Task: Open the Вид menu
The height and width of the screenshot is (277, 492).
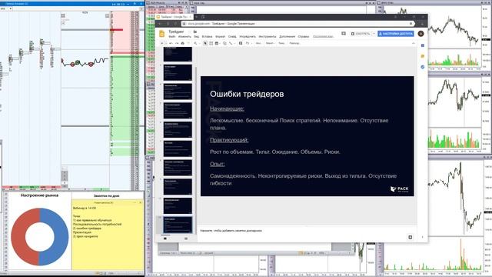Action: [x=197, y=37]
